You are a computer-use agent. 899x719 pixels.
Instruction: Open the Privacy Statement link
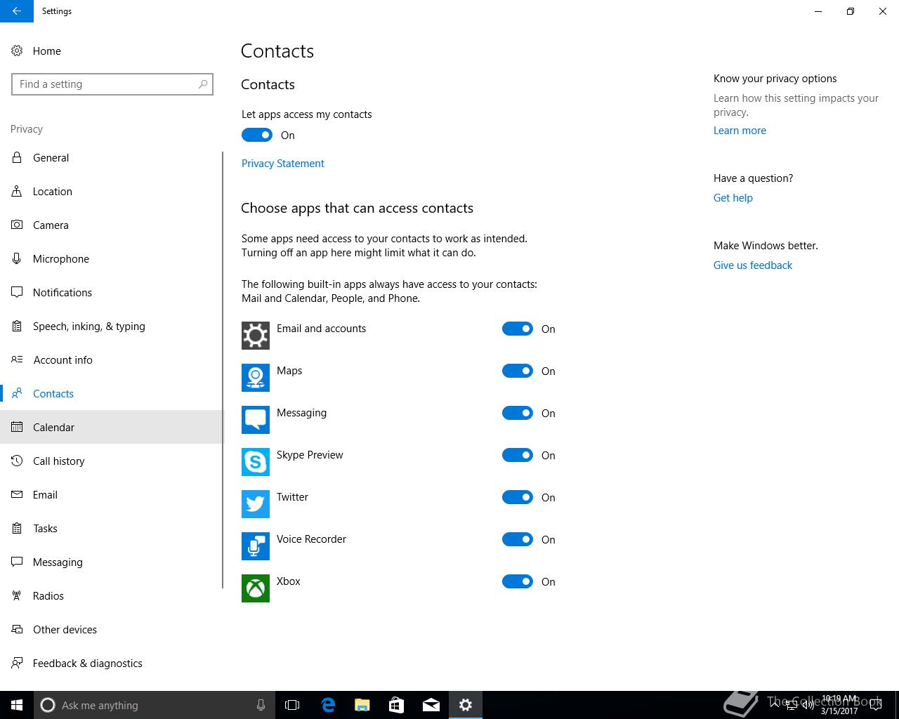(x=283, y=163)
